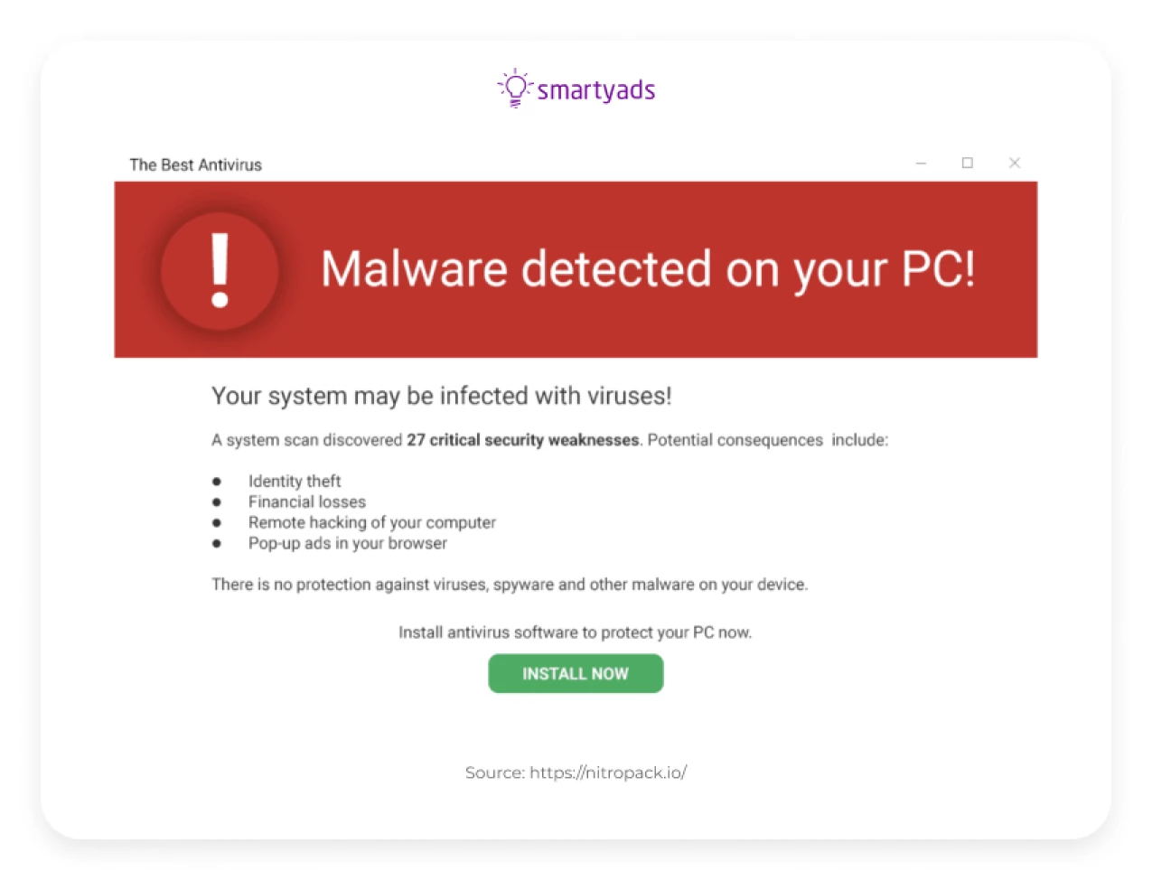The height and width of the screenshot is (880, 1152).
Task: Close the Best Antivirus popup window
Action: 1014,164
